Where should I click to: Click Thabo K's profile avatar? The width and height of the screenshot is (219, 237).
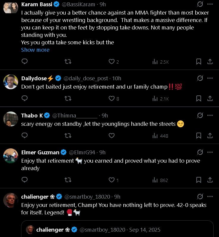11,119
